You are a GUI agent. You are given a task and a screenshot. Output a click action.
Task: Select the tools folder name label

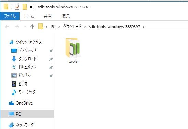click(73, 61)
